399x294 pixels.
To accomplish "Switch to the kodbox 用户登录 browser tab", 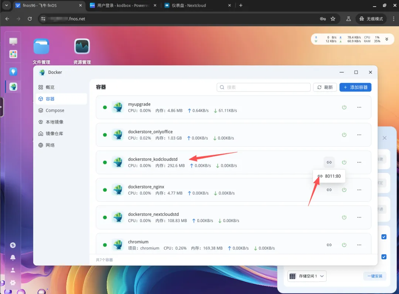I will (x=123, y=5).
